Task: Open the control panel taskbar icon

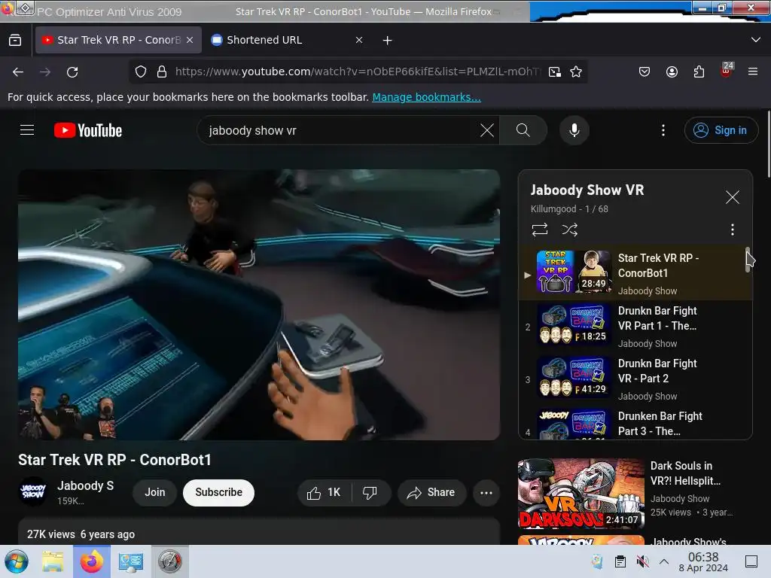Action: [130, 561]
